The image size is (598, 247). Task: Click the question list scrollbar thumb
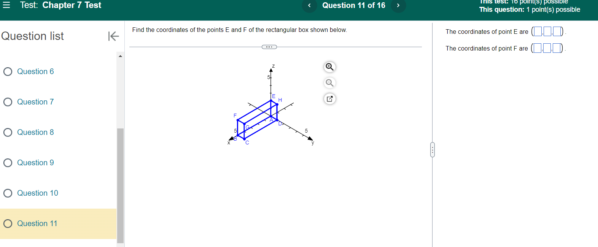(121, 185)
